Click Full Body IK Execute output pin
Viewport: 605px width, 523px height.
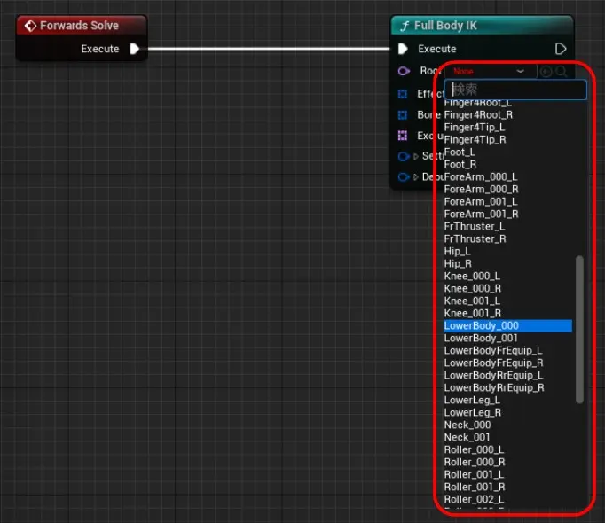(561, 49)
